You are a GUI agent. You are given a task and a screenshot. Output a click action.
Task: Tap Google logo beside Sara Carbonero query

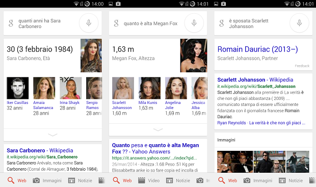pos(11,23)
